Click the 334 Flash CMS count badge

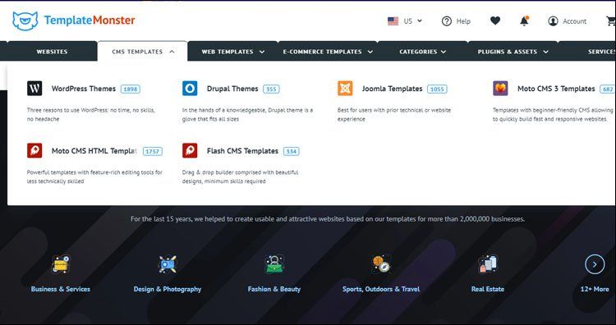291,152
